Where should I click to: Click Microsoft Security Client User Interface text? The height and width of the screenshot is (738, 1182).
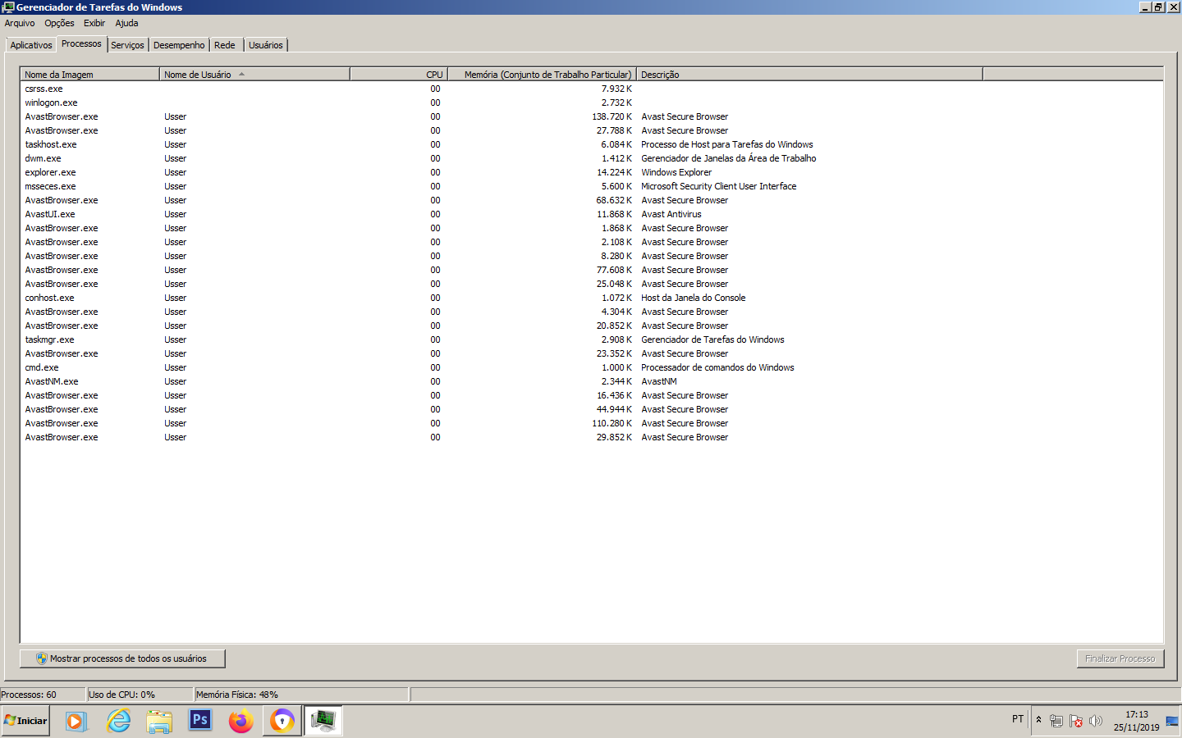coord(719,186)
